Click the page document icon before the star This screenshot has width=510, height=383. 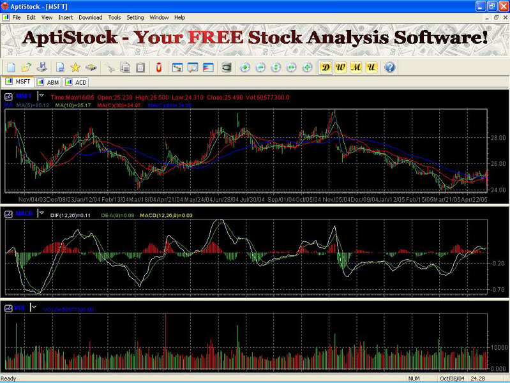[x=60, y=68]
